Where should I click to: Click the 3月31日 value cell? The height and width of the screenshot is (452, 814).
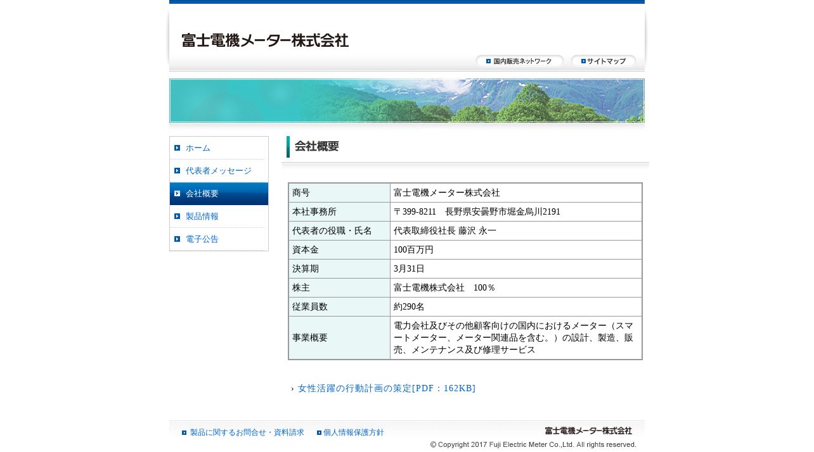516,269
